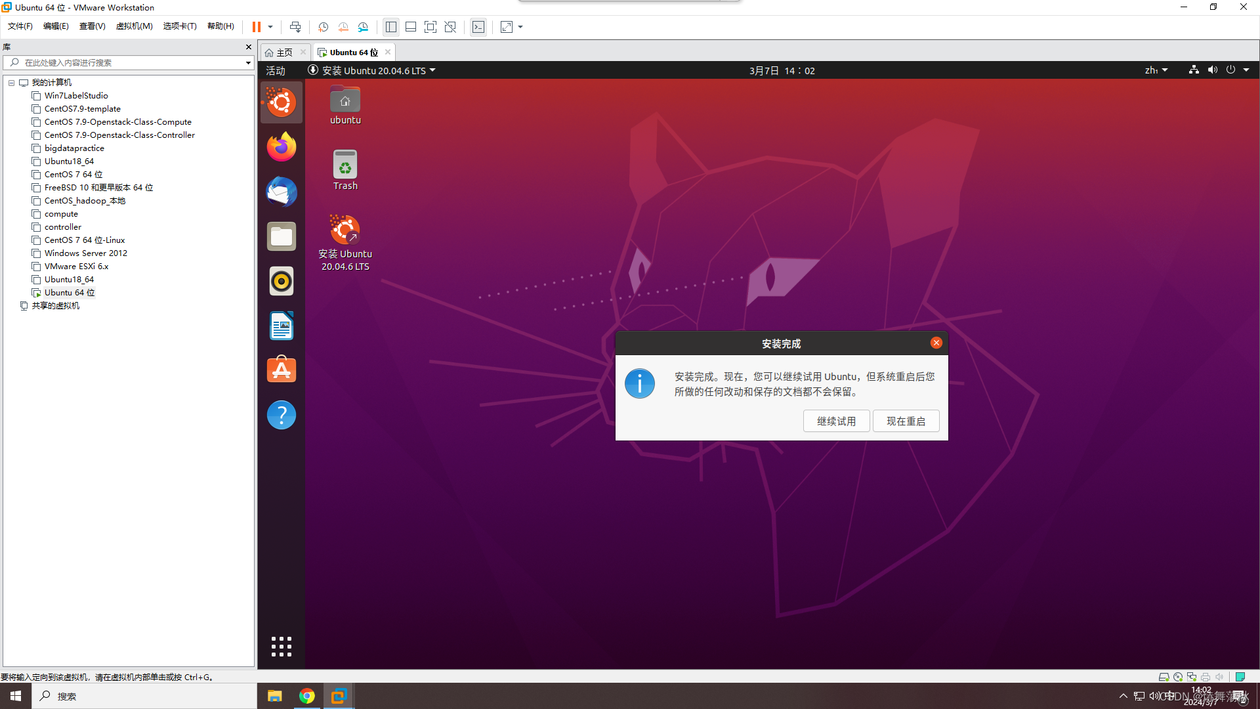Click 活动 Activities button in Ubuntu

(276, 70)
